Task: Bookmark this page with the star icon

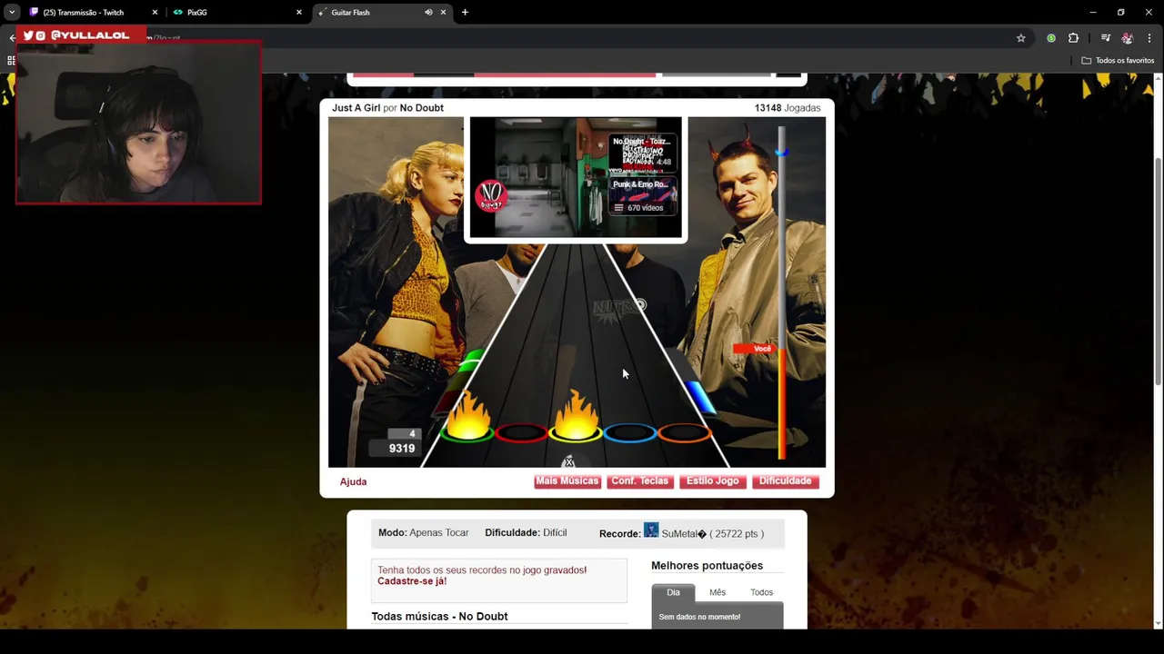Action: coord(1021,38)
